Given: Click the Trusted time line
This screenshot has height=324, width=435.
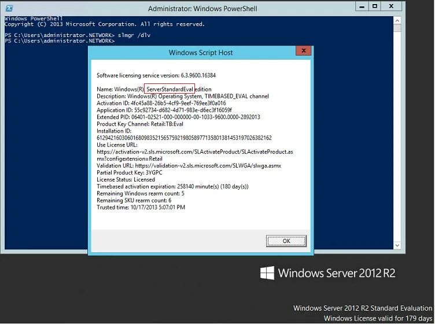Looking at the screenshot, I should [141, 207].
